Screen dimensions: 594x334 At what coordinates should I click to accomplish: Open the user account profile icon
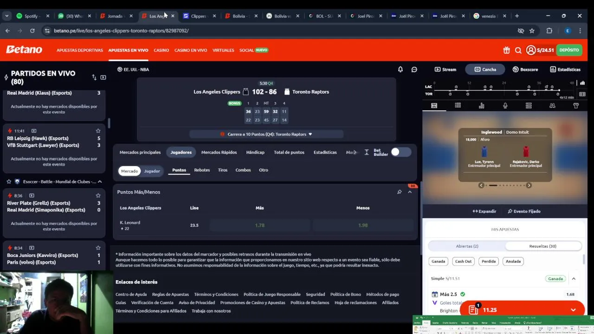pyautogui.click(x=531, y=50)
